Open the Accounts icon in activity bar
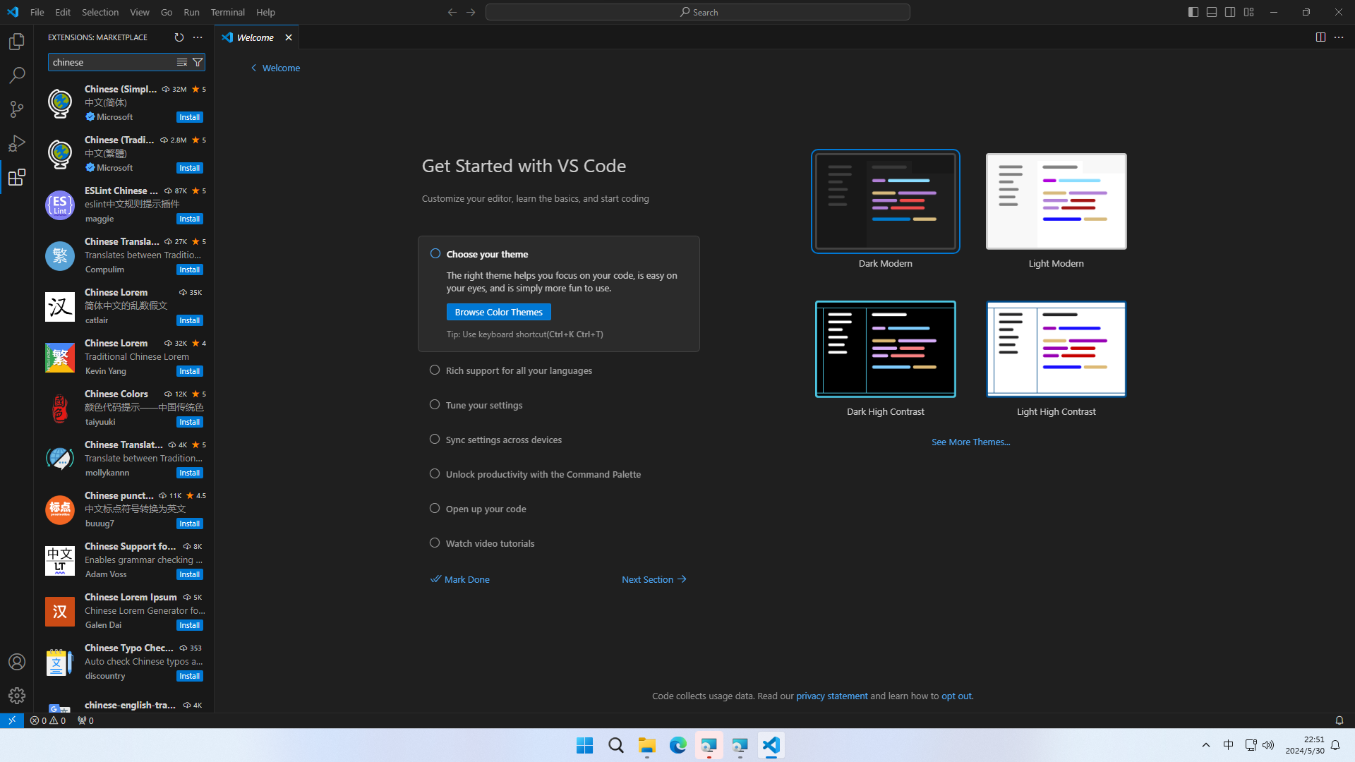Screen dimensions: 1355x762 17,662
